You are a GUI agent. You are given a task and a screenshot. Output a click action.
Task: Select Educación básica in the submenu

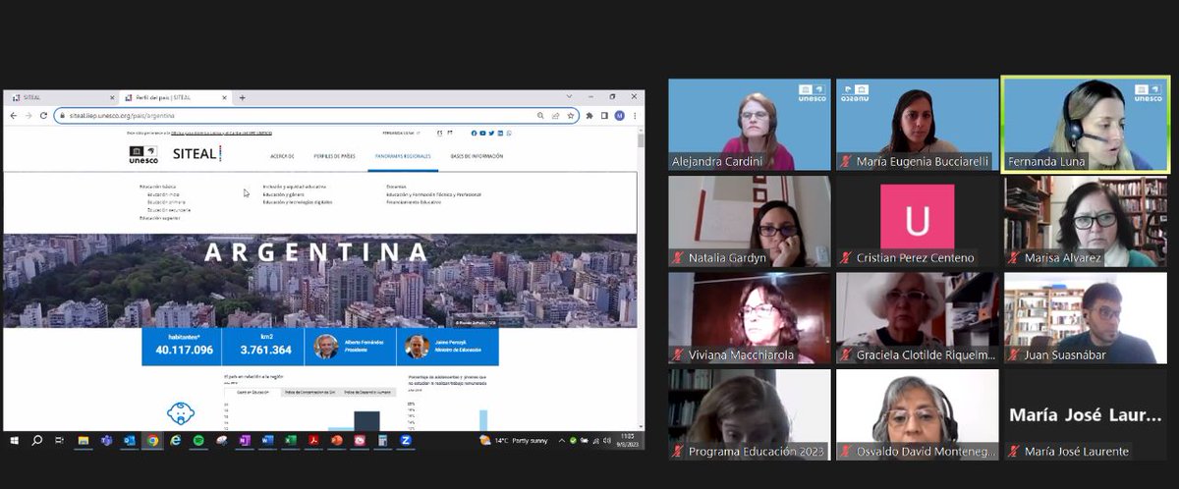point(157,186)
